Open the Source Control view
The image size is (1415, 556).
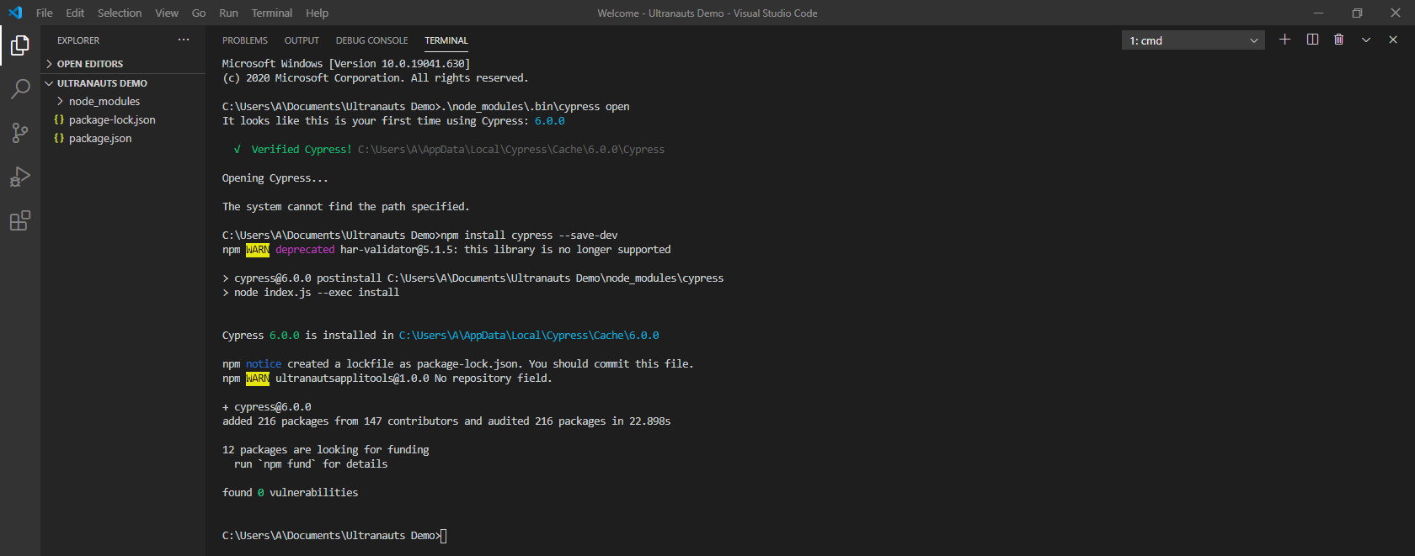[x=20, y=133]
